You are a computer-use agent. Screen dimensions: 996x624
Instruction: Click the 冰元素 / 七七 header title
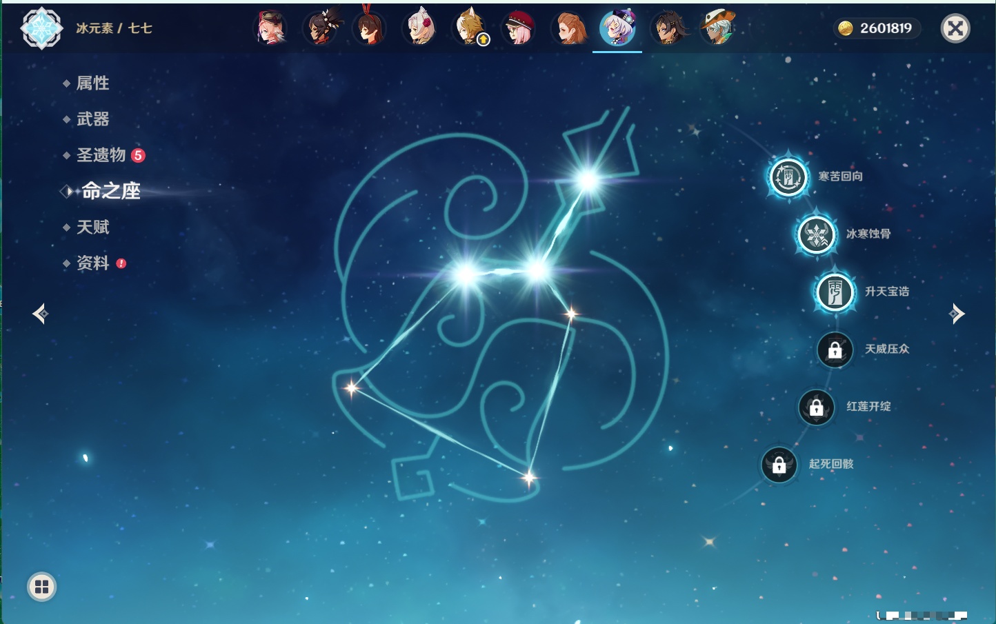point(114,28)
